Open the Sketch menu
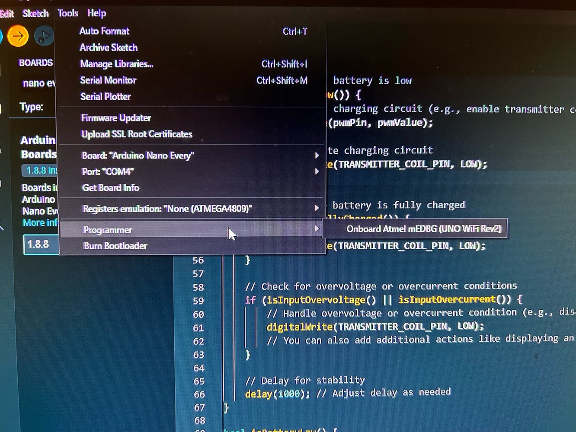The width and height of the screenshot is (576, 432). (x=35, y=13)
